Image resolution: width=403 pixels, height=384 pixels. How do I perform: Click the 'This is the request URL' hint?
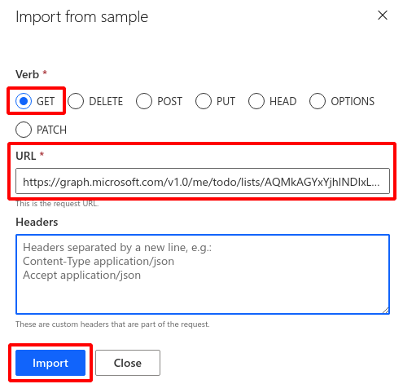(57, 204)
